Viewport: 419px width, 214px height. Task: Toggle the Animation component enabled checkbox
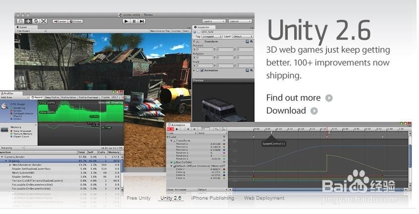pos(202,70)
